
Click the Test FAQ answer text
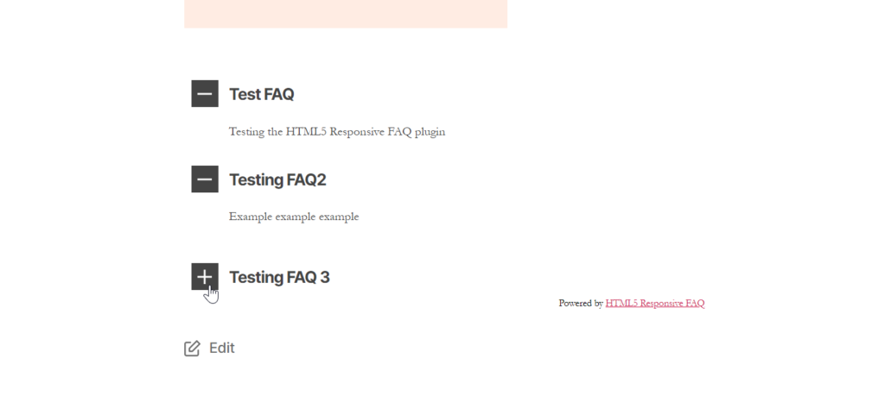(x=337, y=132)
